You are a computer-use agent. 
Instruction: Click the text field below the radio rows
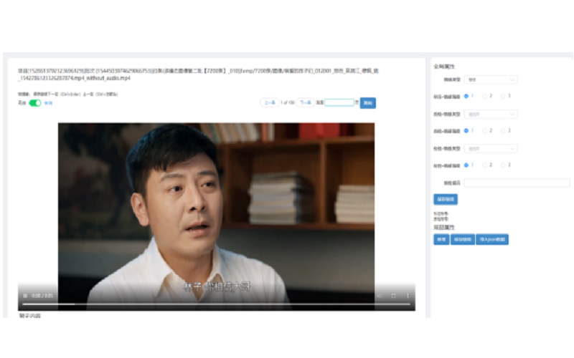516,183
